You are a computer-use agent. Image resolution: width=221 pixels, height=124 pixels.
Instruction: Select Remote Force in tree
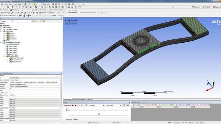13,54
